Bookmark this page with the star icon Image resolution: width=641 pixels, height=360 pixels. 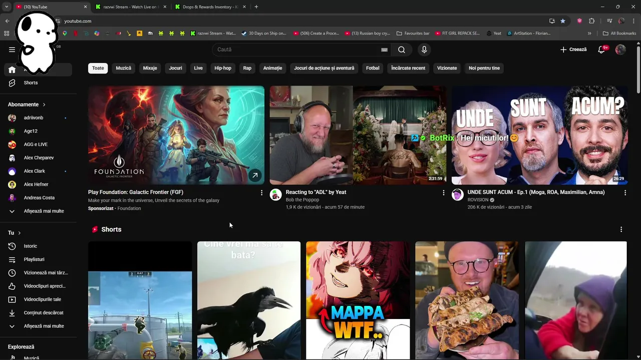pos(563,21)
